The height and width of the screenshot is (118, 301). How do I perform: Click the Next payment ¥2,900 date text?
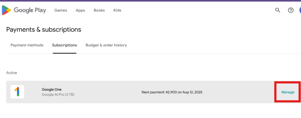pos(172,92)
